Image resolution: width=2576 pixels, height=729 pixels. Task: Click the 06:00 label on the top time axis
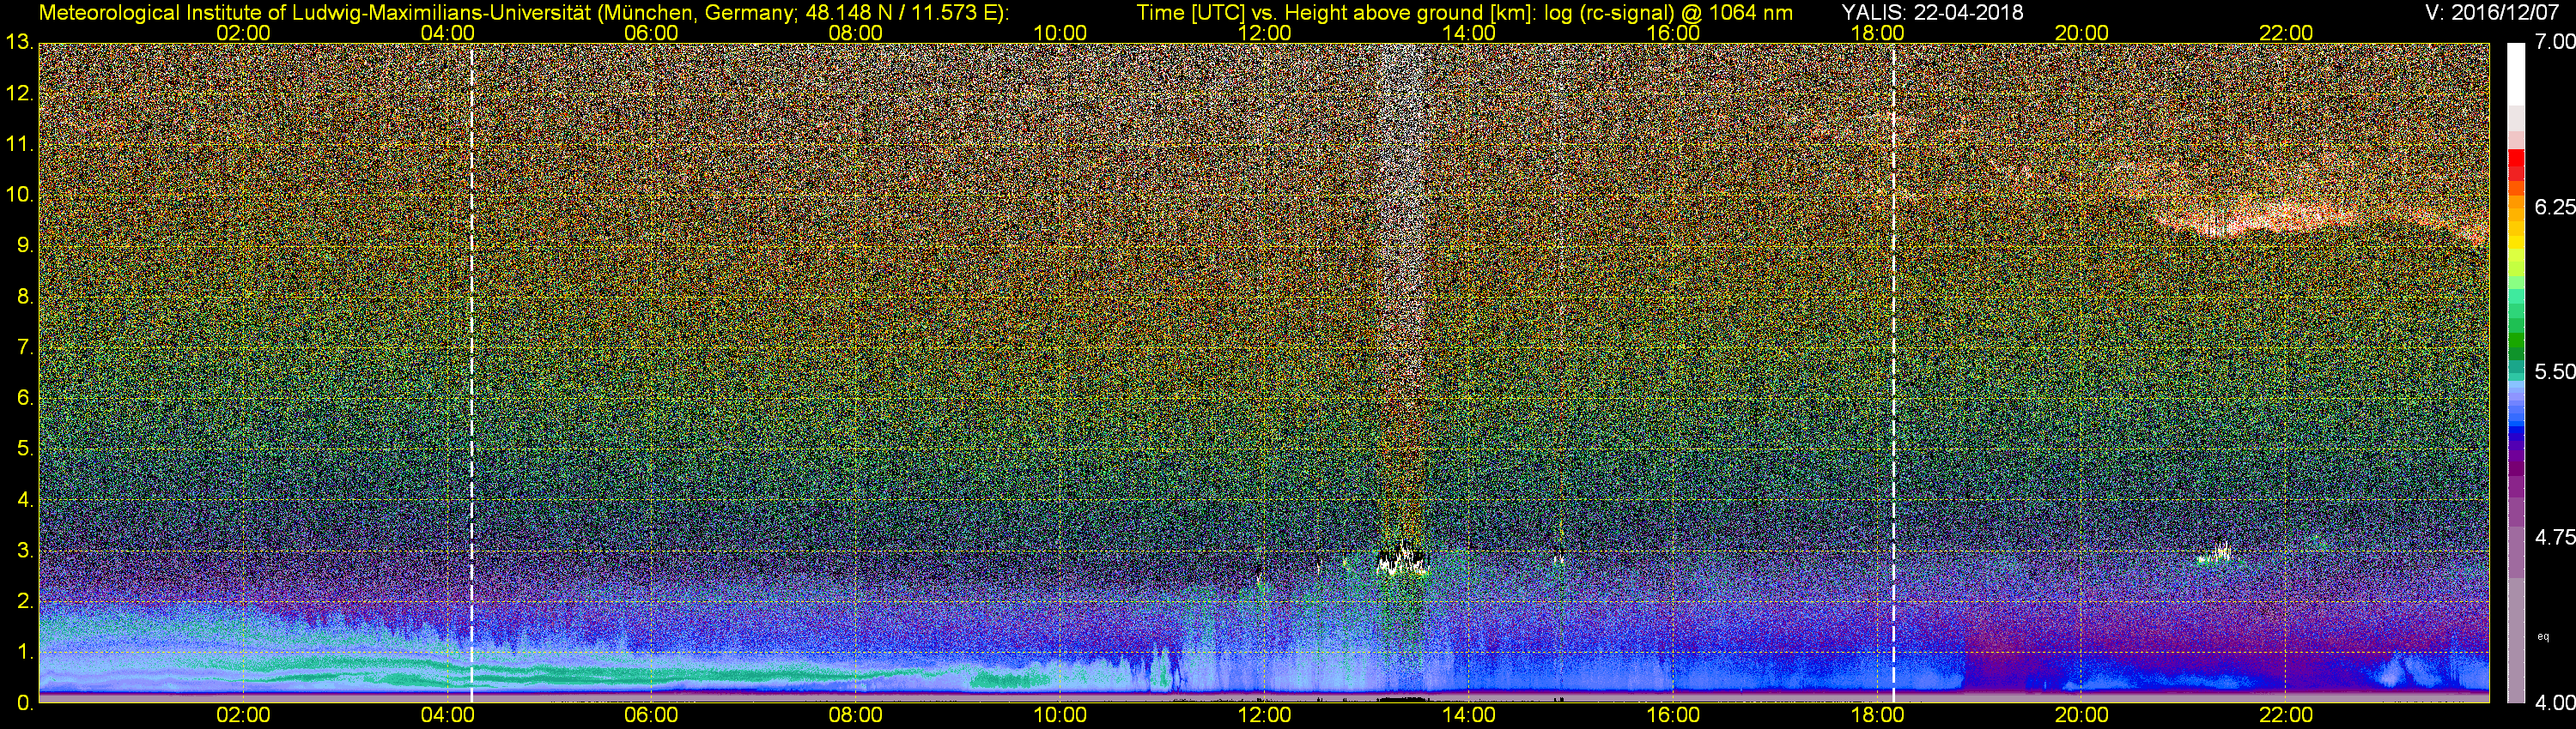(x=651, y=33)
